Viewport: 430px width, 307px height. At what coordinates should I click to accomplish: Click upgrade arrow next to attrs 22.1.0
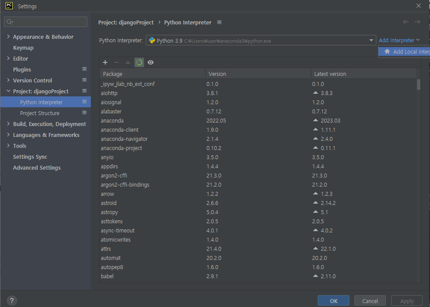pos(316,249)
